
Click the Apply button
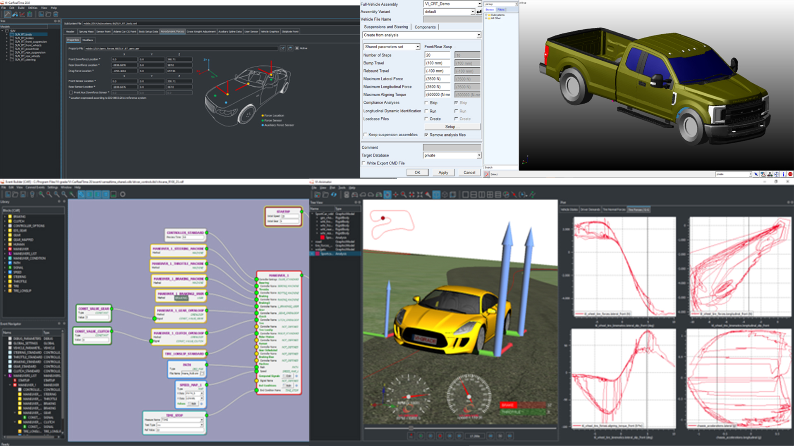pyautogui.click(x=443, y=173)
